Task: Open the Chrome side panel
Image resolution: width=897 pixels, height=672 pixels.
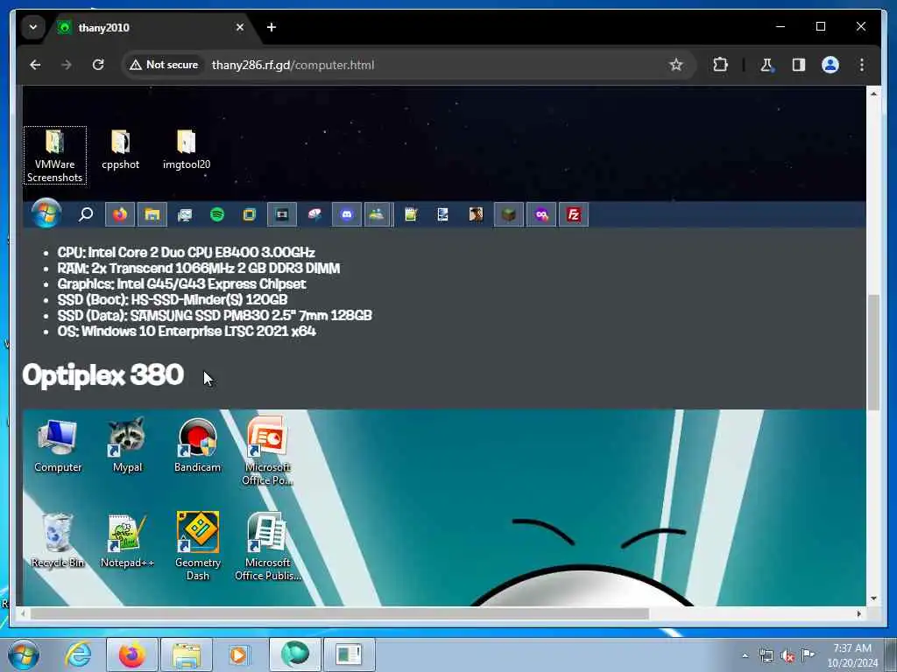Action: [x=799, y=65]
